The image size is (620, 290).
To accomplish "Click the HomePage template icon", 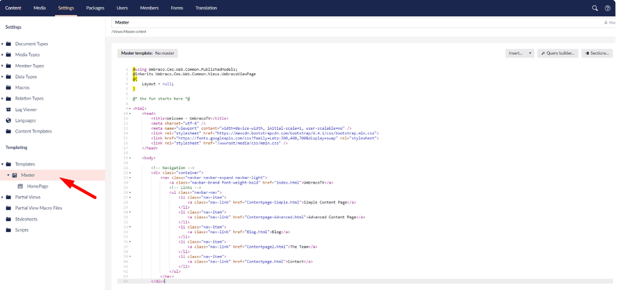I will [21, 186].
